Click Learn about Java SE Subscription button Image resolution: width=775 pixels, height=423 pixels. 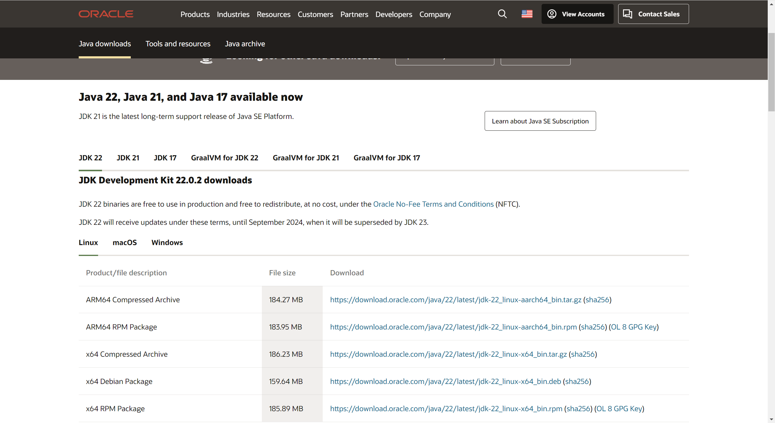click(540, 121)
